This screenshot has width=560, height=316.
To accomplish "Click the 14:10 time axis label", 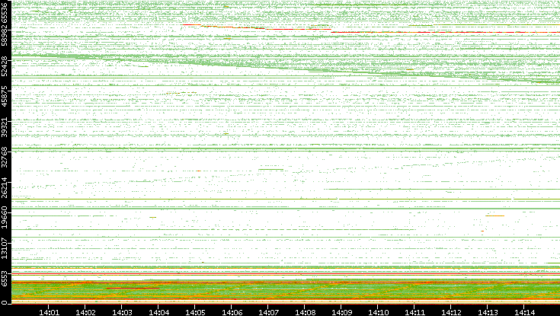I will point(378,312).
